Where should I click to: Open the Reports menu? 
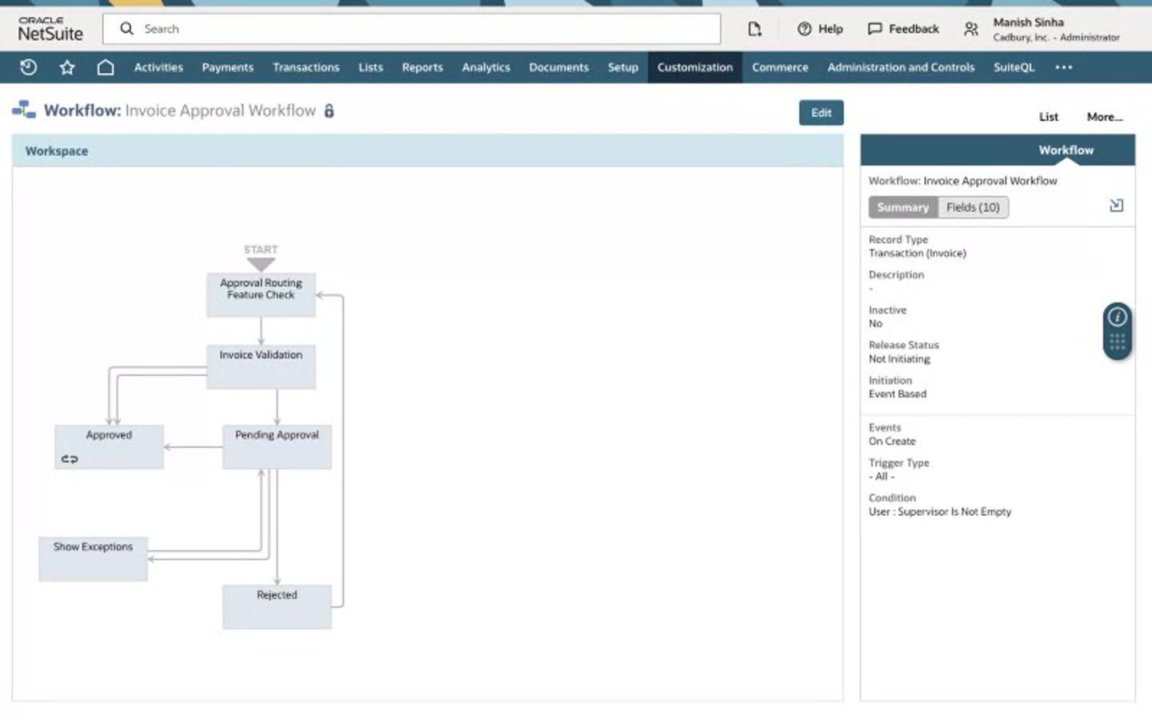click(422, 67)
